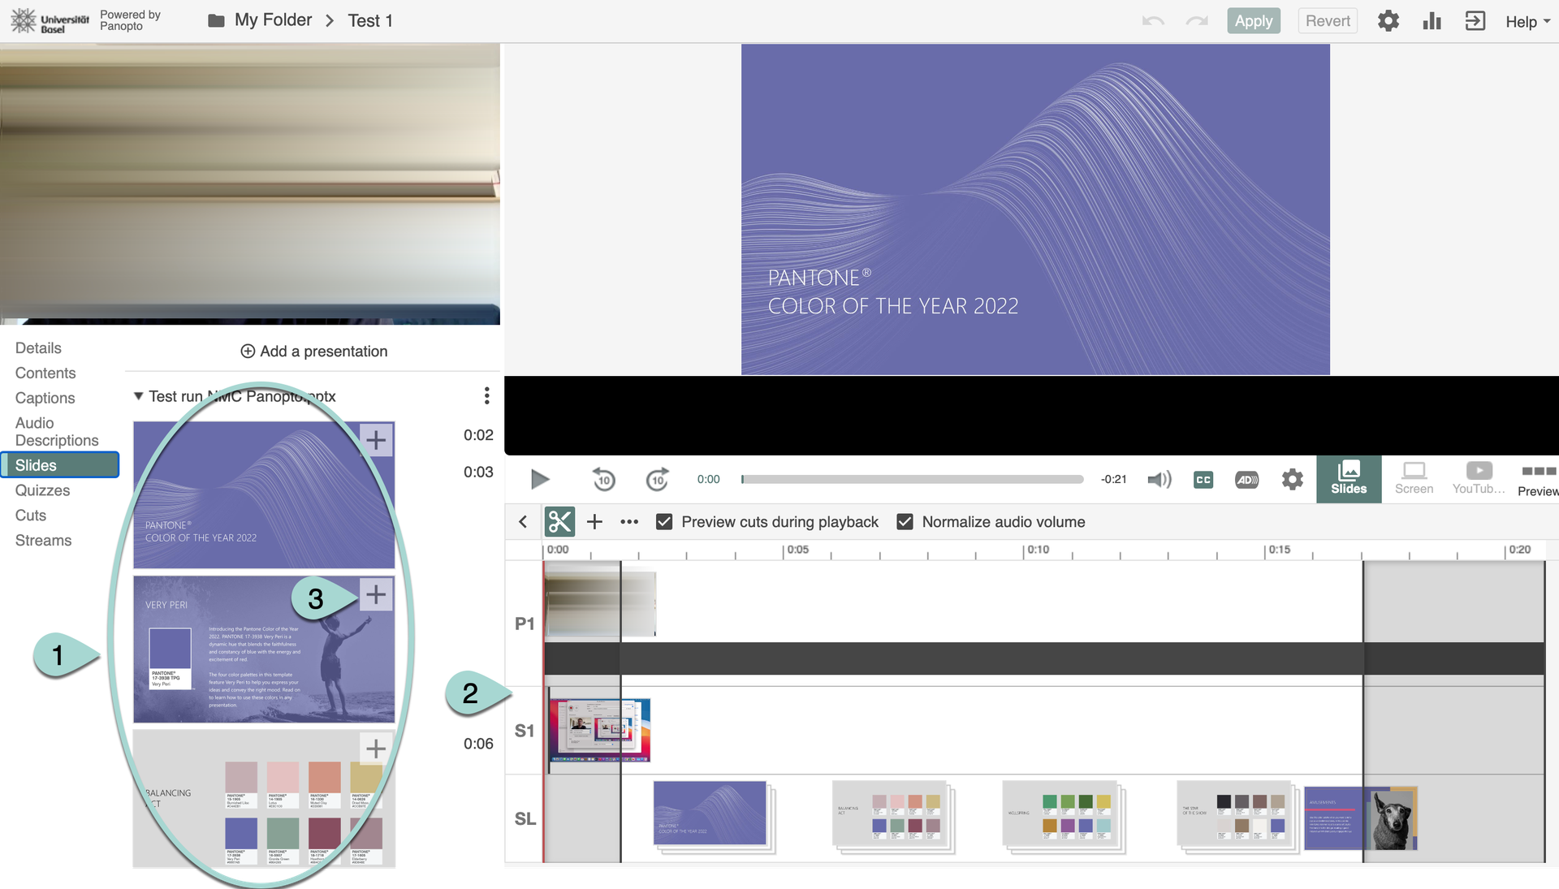Image resolution: width=1559 pixels, height=889 pixels.
Task: Click the forward 10 seconds button
Action: 657,480
